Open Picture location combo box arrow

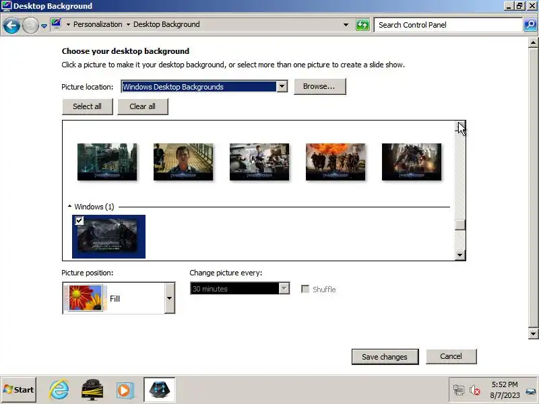282,87
